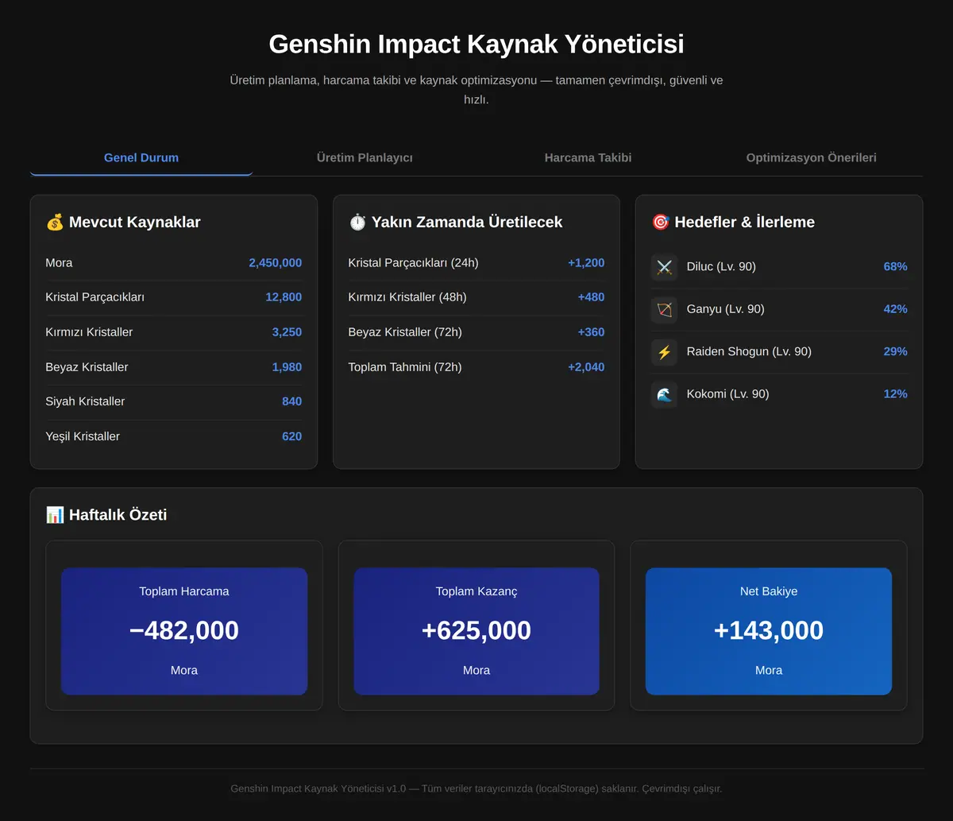Click the +2,040 total estimate value

tap(586, 367)
